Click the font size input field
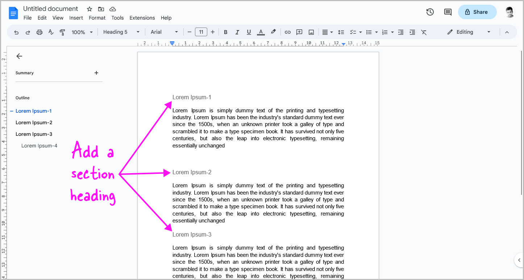This screenshot has height=280, width=524. [x=201, y=32]
